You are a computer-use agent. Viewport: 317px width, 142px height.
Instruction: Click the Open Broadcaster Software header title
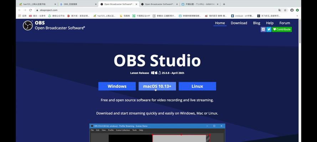(60, 28)
